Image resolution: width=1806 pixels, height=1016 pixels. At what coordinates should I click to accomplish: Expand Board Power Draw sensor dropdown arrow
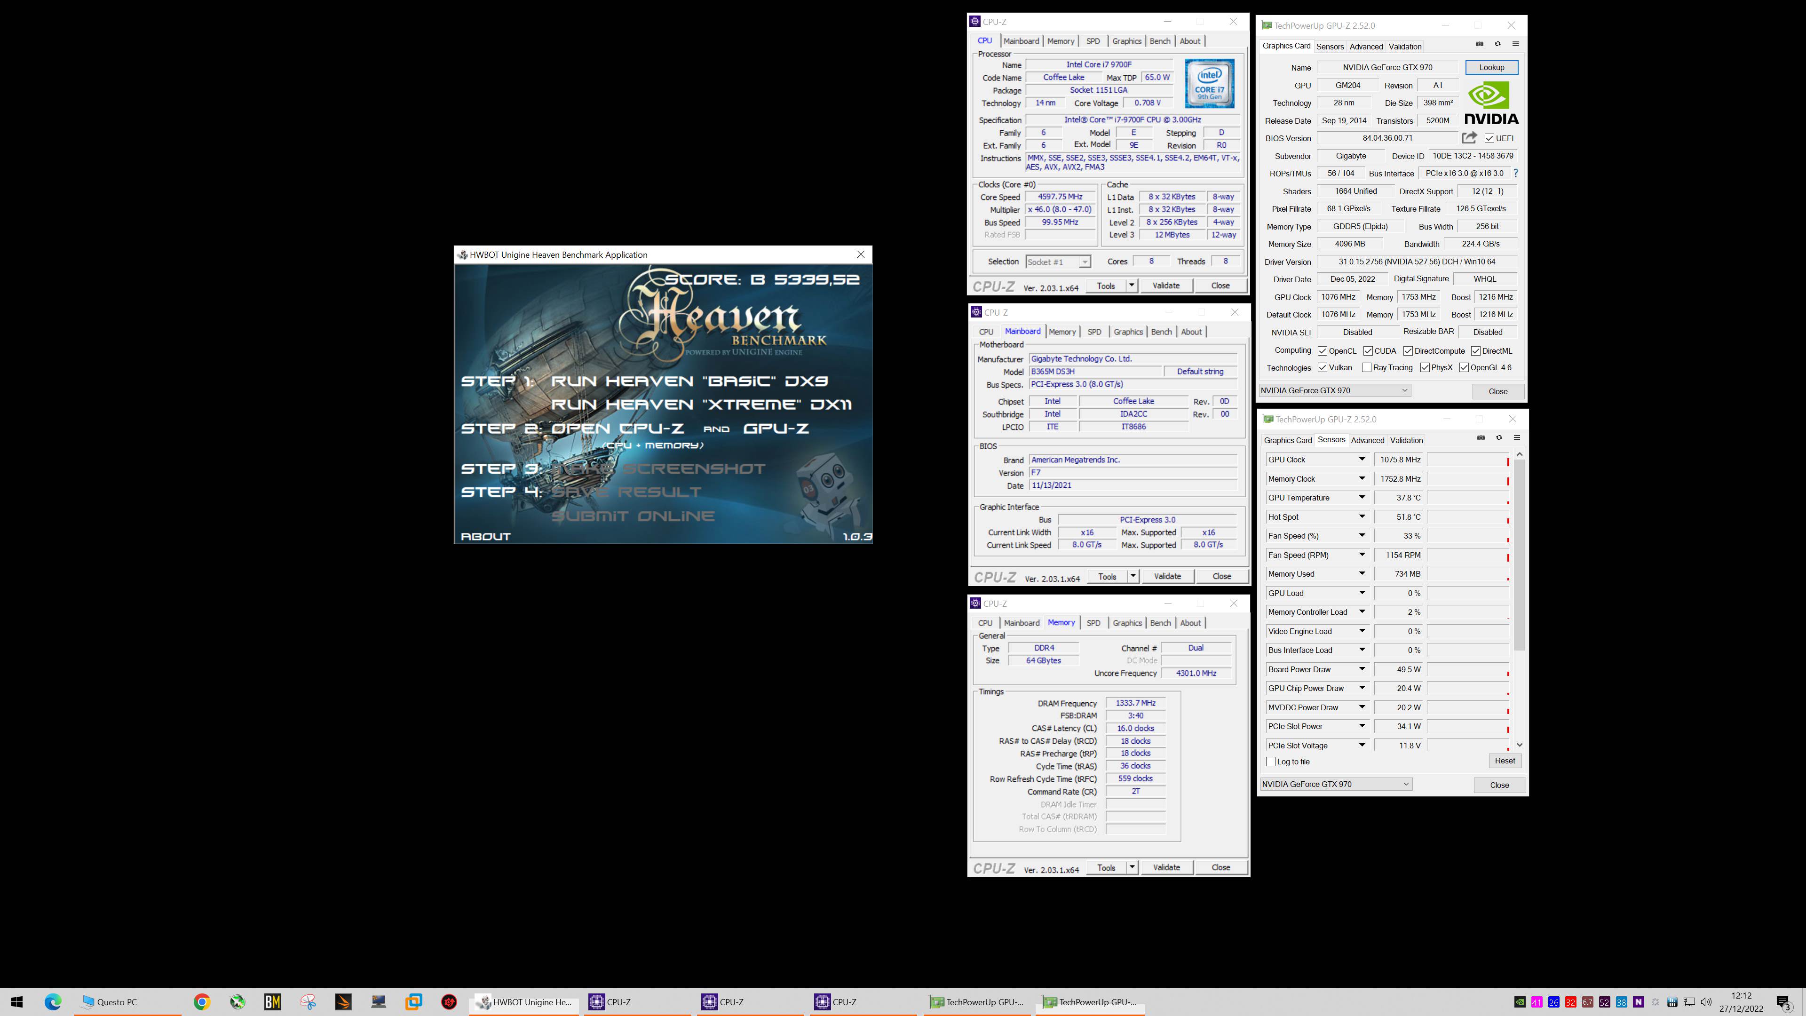coord(1362,669)
